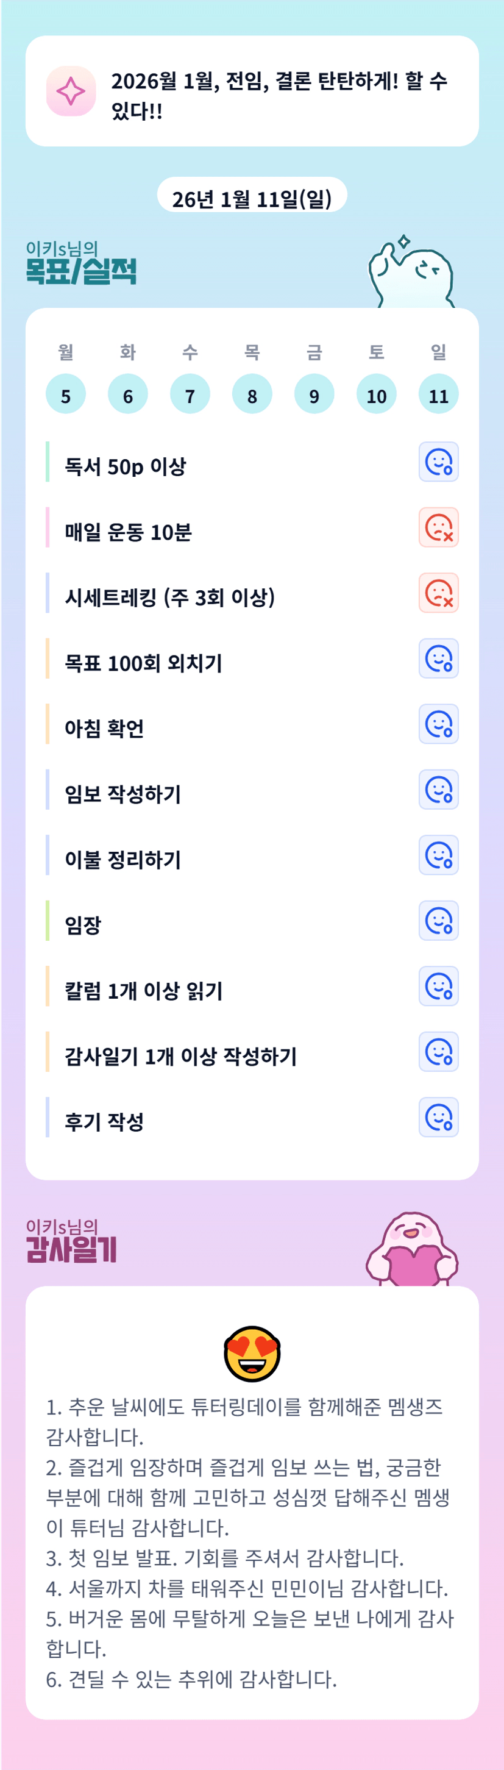
Task: Click the success icon next to 임보 작성하기
Action: click(x=438, y=790)
